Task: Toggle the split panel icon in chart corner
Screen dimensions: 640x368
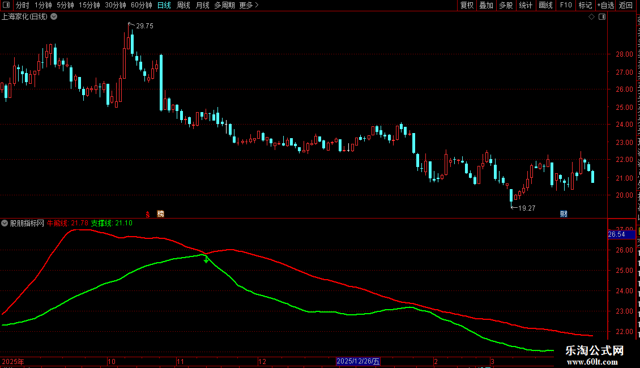Action: (x=602, y=17)
